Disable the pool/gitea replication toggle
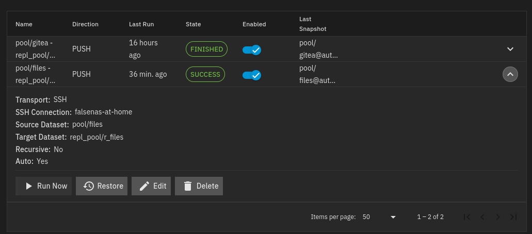Viewport: 532px width, 234px height. (252, 50)
